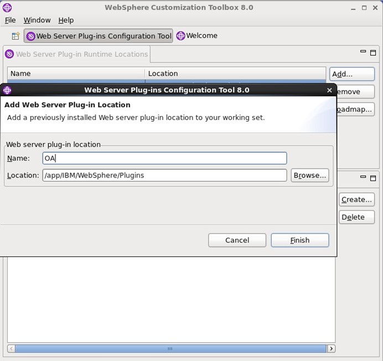
Task: Maximize the Runtime Locations panel
Action: [374, 52]
